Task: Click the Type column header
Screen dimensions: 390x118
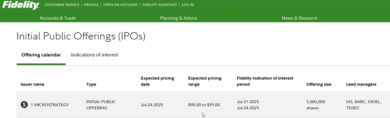Action: 91,84
